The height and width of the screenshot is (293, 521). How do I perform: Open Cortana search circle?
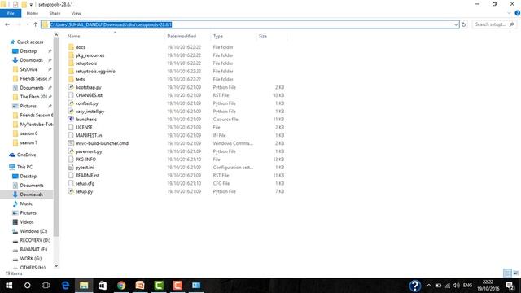point(27,286)
